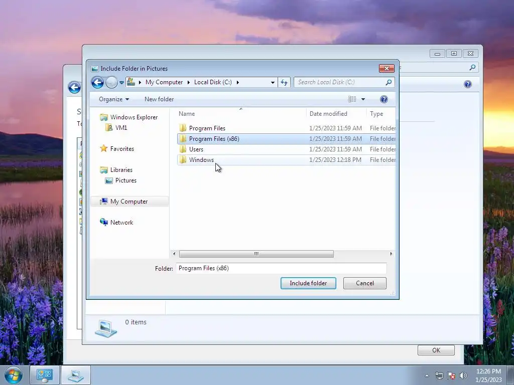Screen dimensions: 514x385
Task: Select My Computer in navigation pane
Action: pyautogui.click(x=130, y=202)
